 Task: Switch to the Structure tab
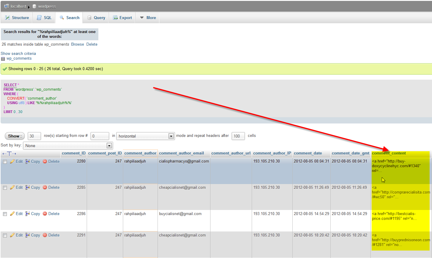coord(17,18)
